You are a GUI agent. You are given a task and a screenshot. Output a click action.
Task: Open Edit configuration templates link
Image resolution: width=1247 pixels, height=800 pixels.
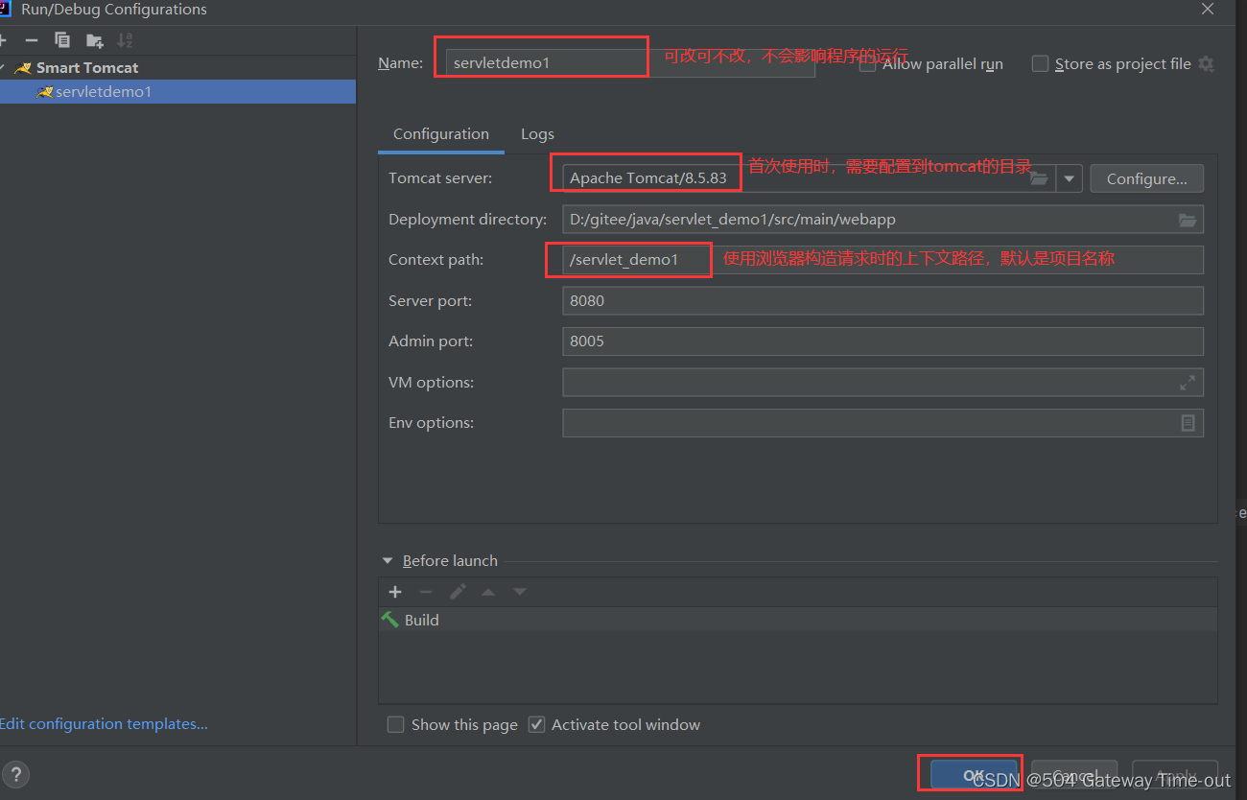(104, 724)
